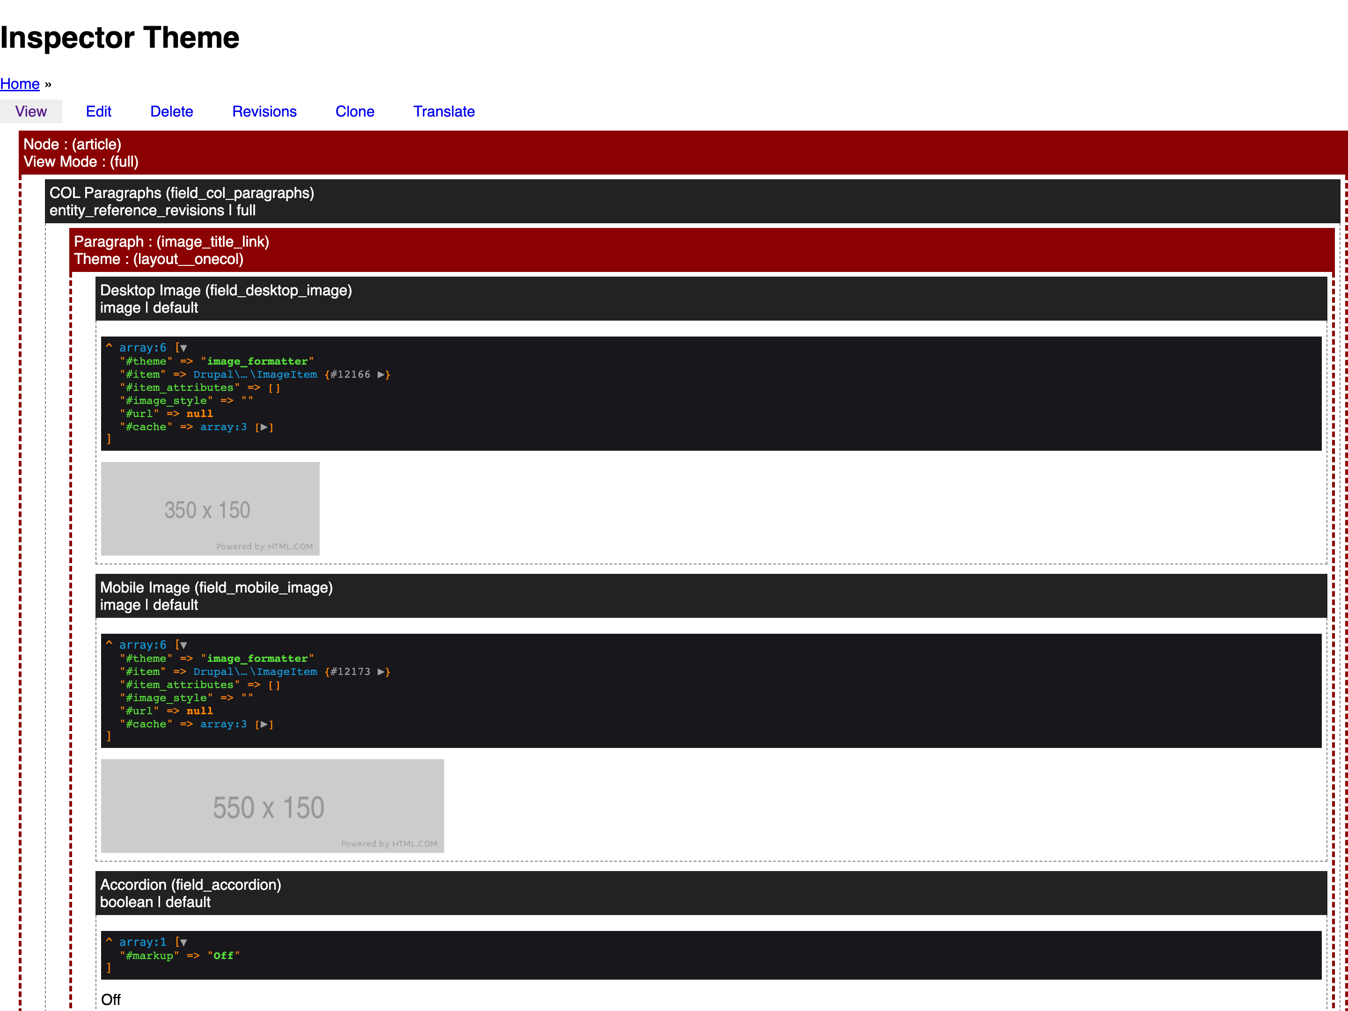The width and height of the screenshot is (1348, 1011).
Task: Click the caret icon of Desktop Image dump
Action: [109, 347]
